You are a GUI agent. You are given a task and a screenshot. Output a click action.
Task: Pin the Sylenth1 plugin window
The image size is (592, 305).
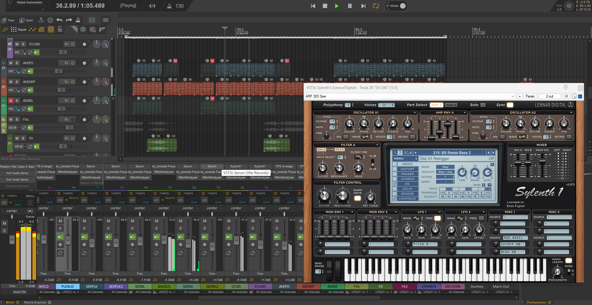pos(565,87)
